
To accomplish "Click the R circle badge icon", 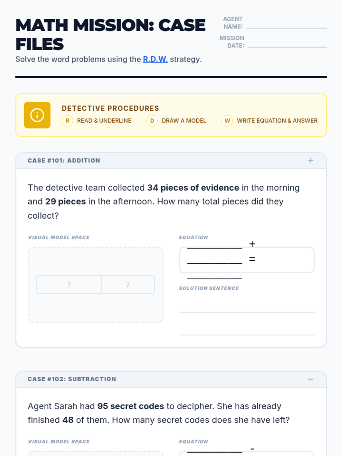I will coord(68,121).
